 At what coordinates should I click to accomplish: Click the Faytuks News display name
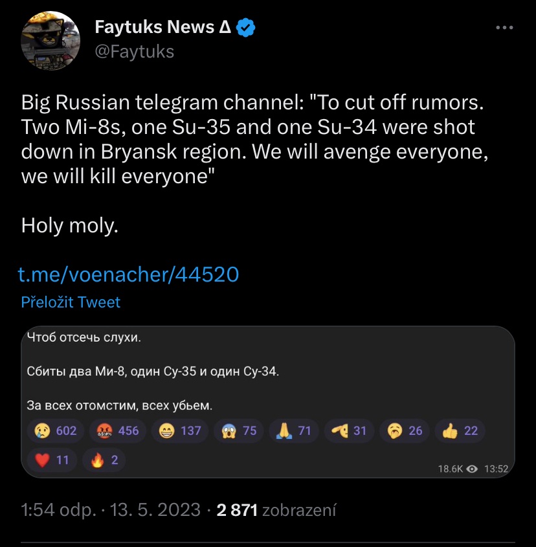163,27
